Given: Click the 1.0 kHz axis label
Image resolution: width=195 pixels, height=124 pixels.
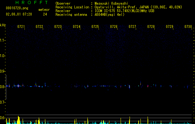Looking at the screenshot, I should click(2, 56).
